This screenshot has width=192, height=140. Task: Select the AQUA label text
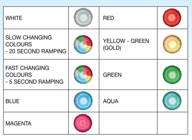point(111,101)
